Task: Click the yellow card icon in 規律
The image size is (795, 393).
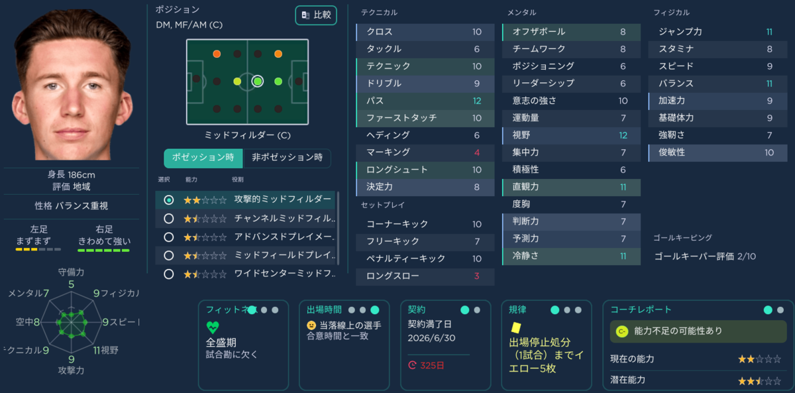Action: pos(515,327)
